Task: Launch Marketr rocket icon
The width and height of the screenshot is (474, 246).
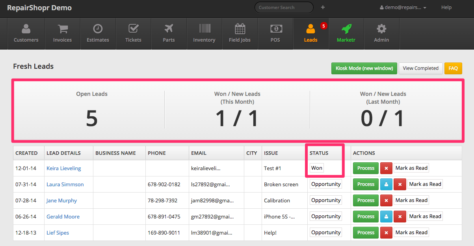Action: [346, 29]
